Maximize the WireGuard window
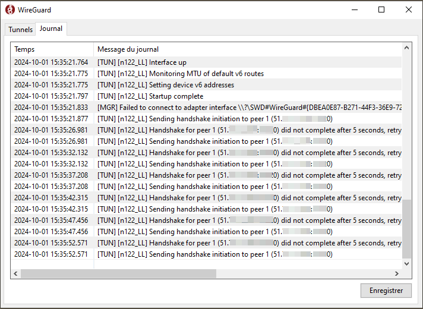 pos(381,10)
